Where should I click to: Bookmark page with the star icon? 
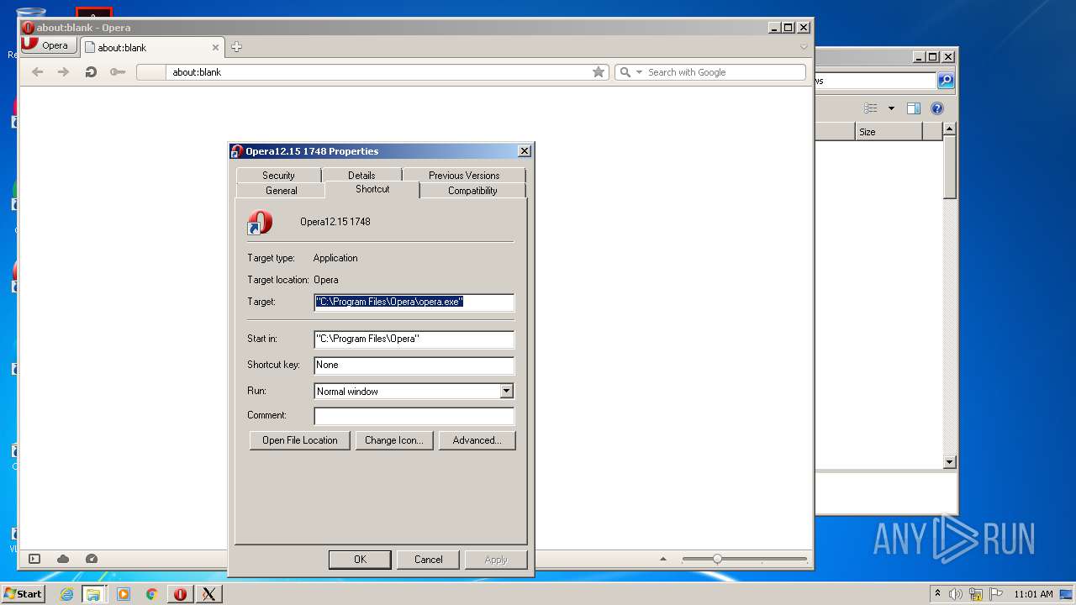pos(599,72)
